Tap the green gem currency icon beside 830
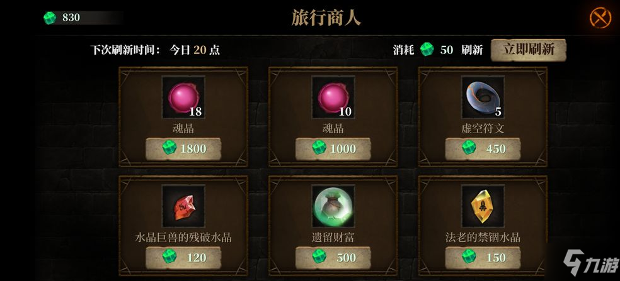Screen dimensions: 620x281 tap(50, 18)
